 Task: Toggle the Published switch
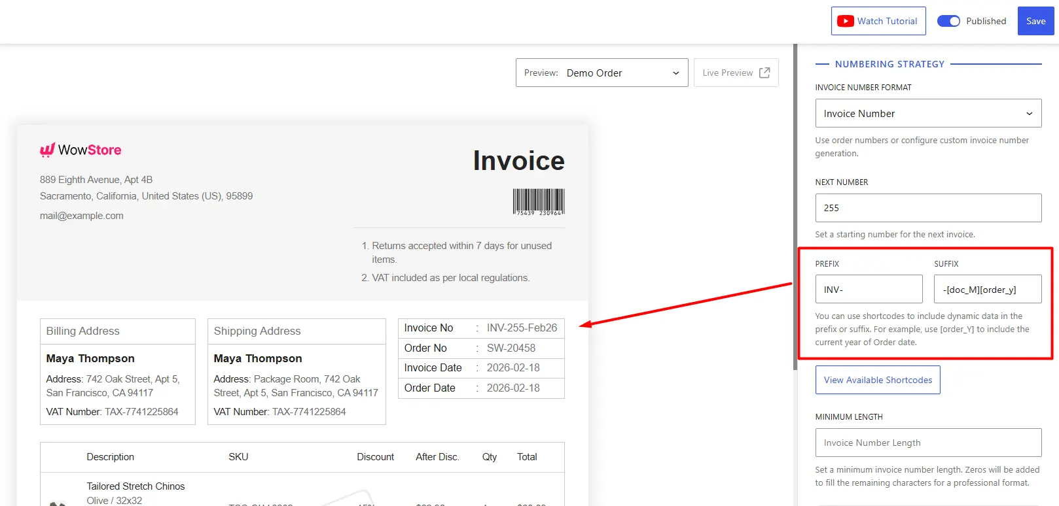(x=948, y=21)
